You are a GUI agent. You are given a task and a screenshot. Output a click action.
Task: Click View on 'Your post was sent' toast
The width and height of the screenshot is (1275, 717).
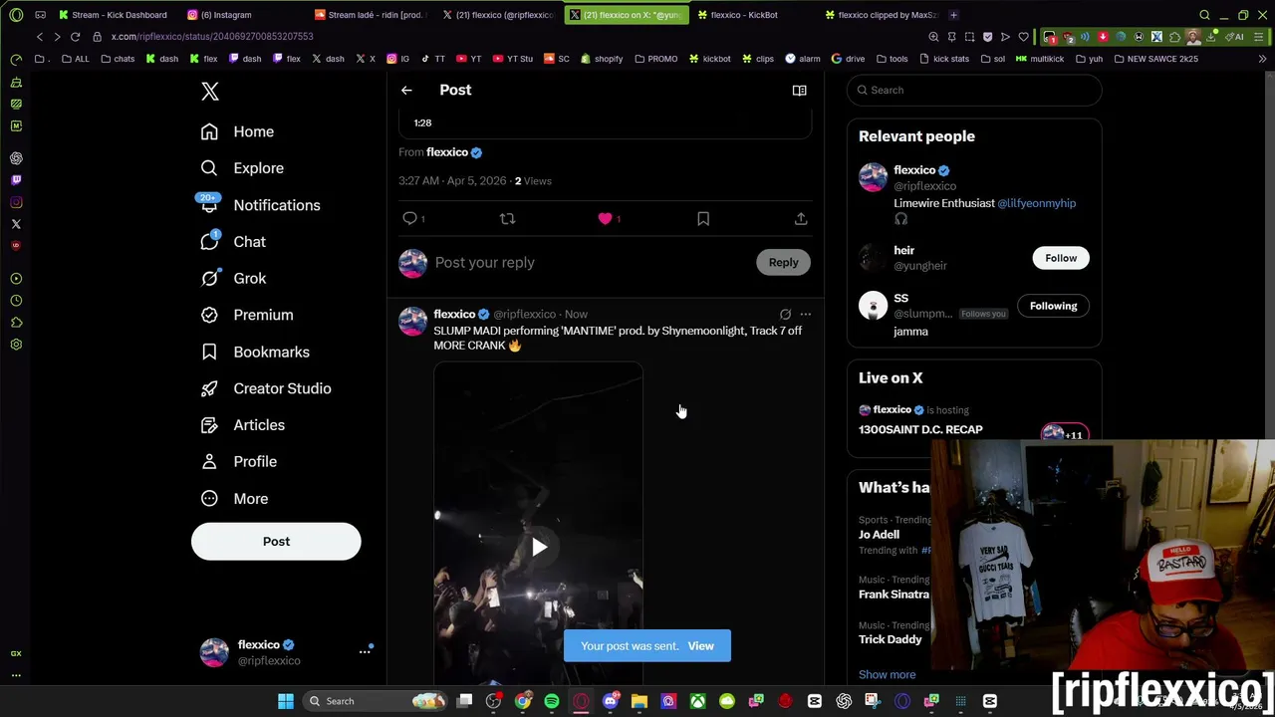700,646
